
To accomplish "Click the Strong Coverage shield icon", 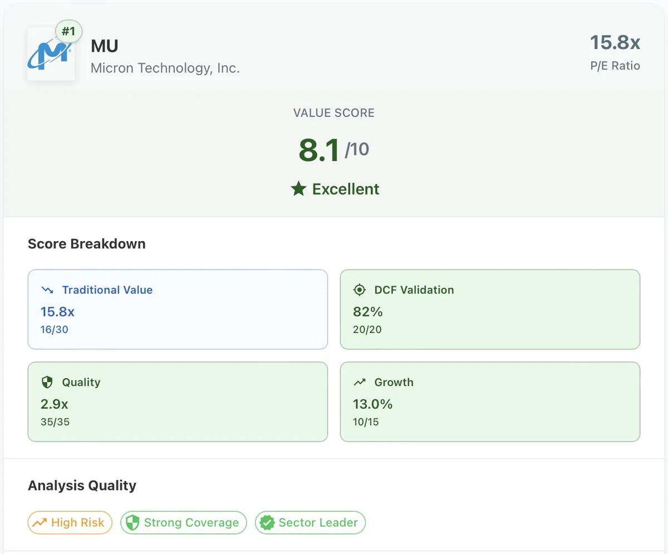I will (x=132, y=523).
